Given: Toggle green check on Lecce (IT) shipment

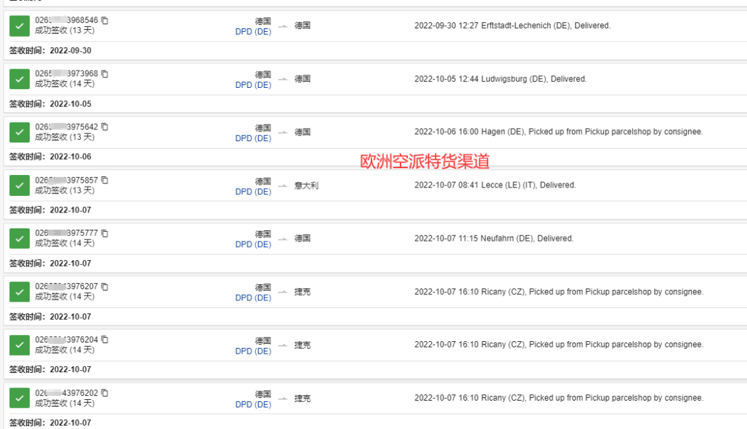Looking at the screenshot, I should coord(19,185).
